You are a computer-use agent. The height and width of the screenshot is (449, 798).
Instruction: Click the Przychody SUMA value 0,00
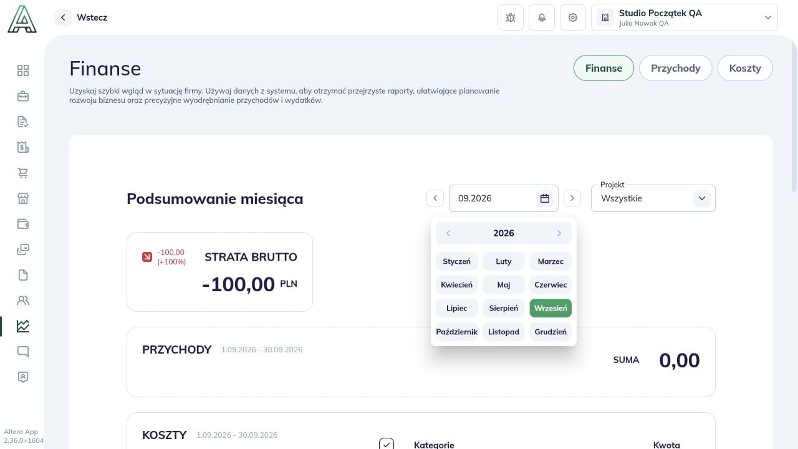680,360
